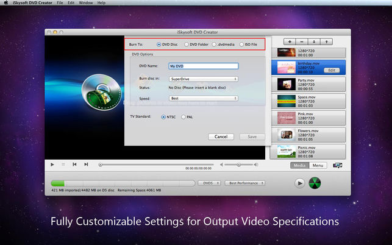Open the media browser music-photo icon
The height and width of the screenshot is (245, 392).
click(338, 165)
